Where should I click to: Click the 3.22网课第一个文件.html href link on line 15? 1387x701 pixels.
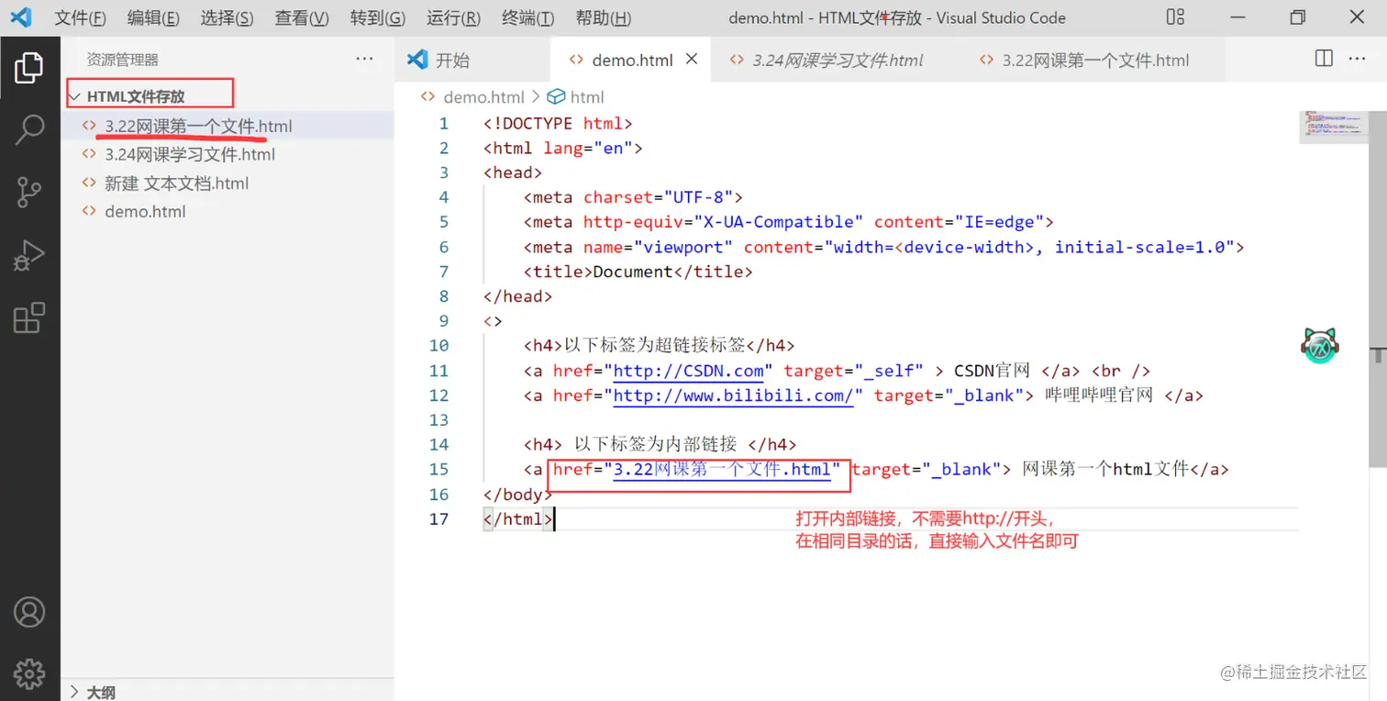(x=722, y=469)
